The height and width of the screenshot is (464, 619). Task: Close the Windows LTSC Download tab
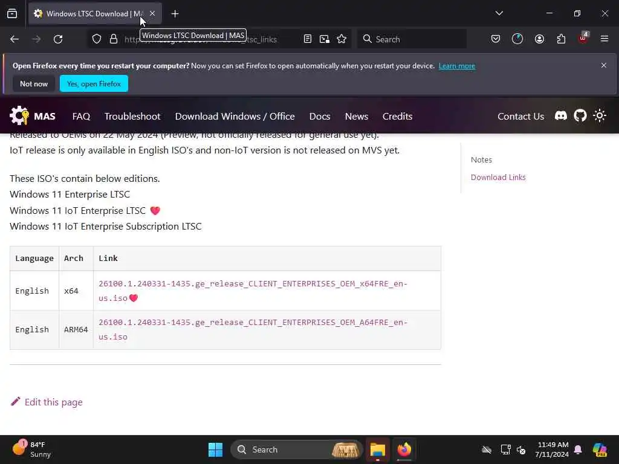(152, 13)
